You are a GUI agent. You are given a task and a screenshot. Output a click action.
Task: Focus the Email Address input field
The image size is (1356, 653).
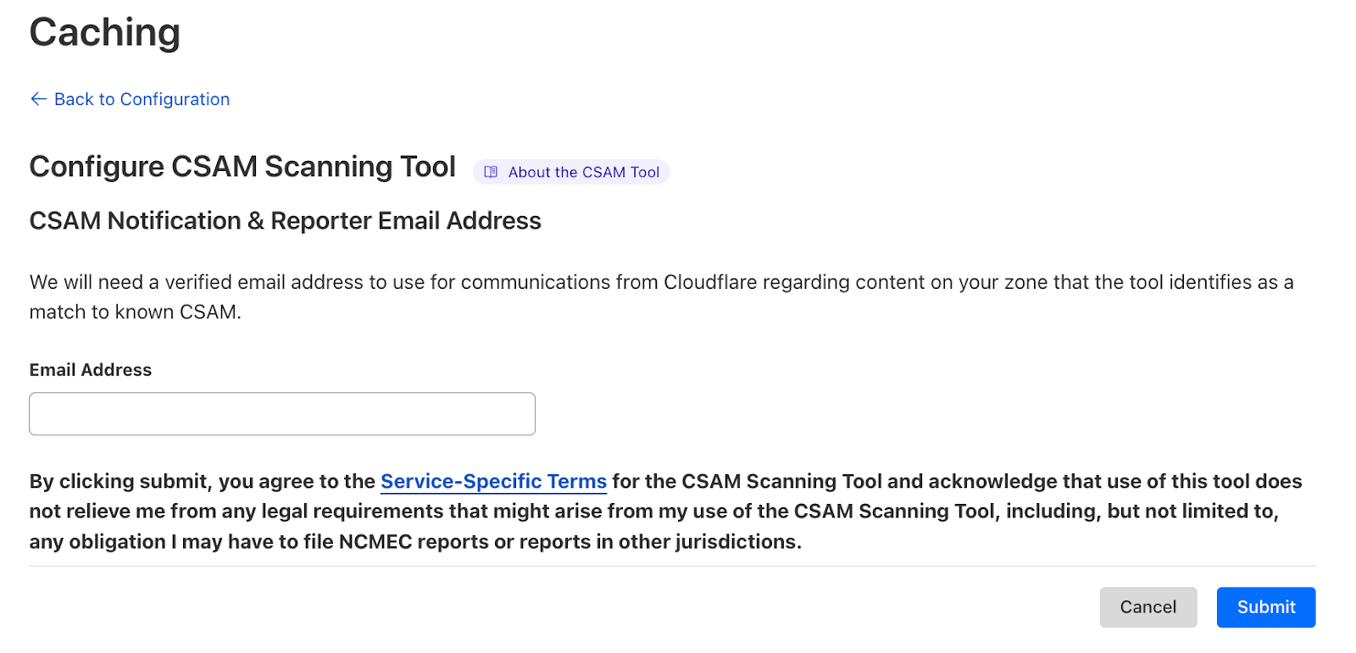282,414
